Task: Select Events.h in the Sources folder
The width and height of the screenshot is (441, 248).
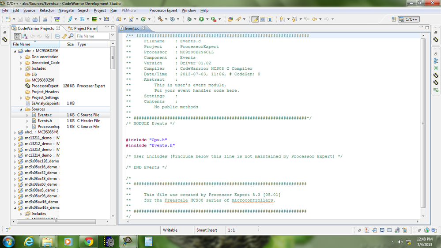Action: (45, 120)
